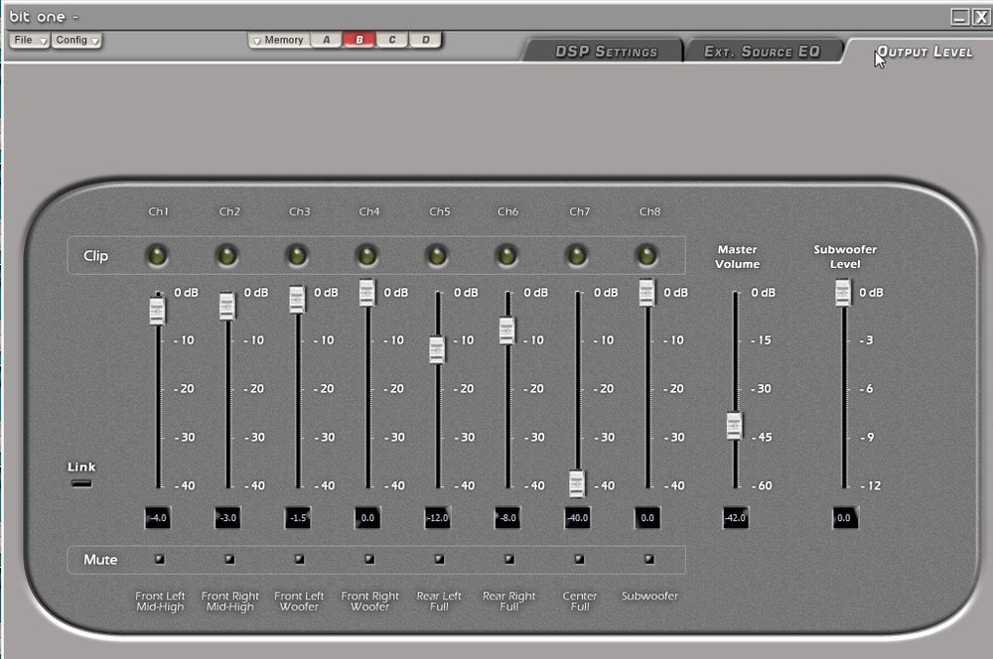
Task: Select the active memory preset B
Action: [x=359, y=40]
